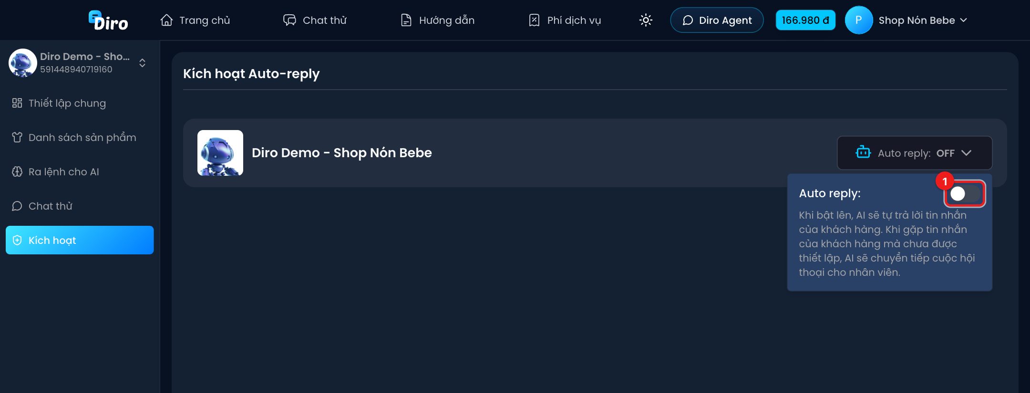Click the Diro logo
Image resolution: width=1030 pixels, height=393 pixels.
[x=108, y=20]
